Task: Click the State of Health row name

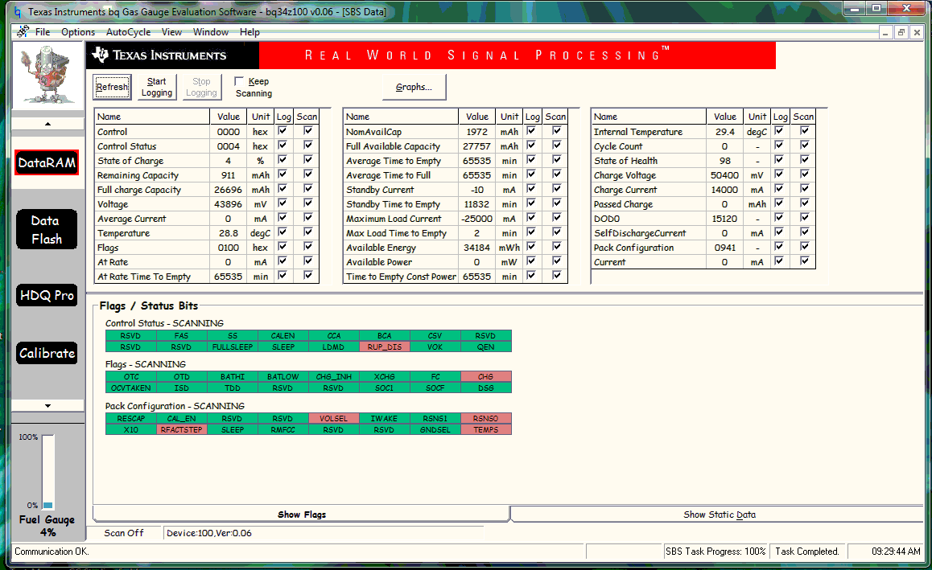Action: point(625,161)
